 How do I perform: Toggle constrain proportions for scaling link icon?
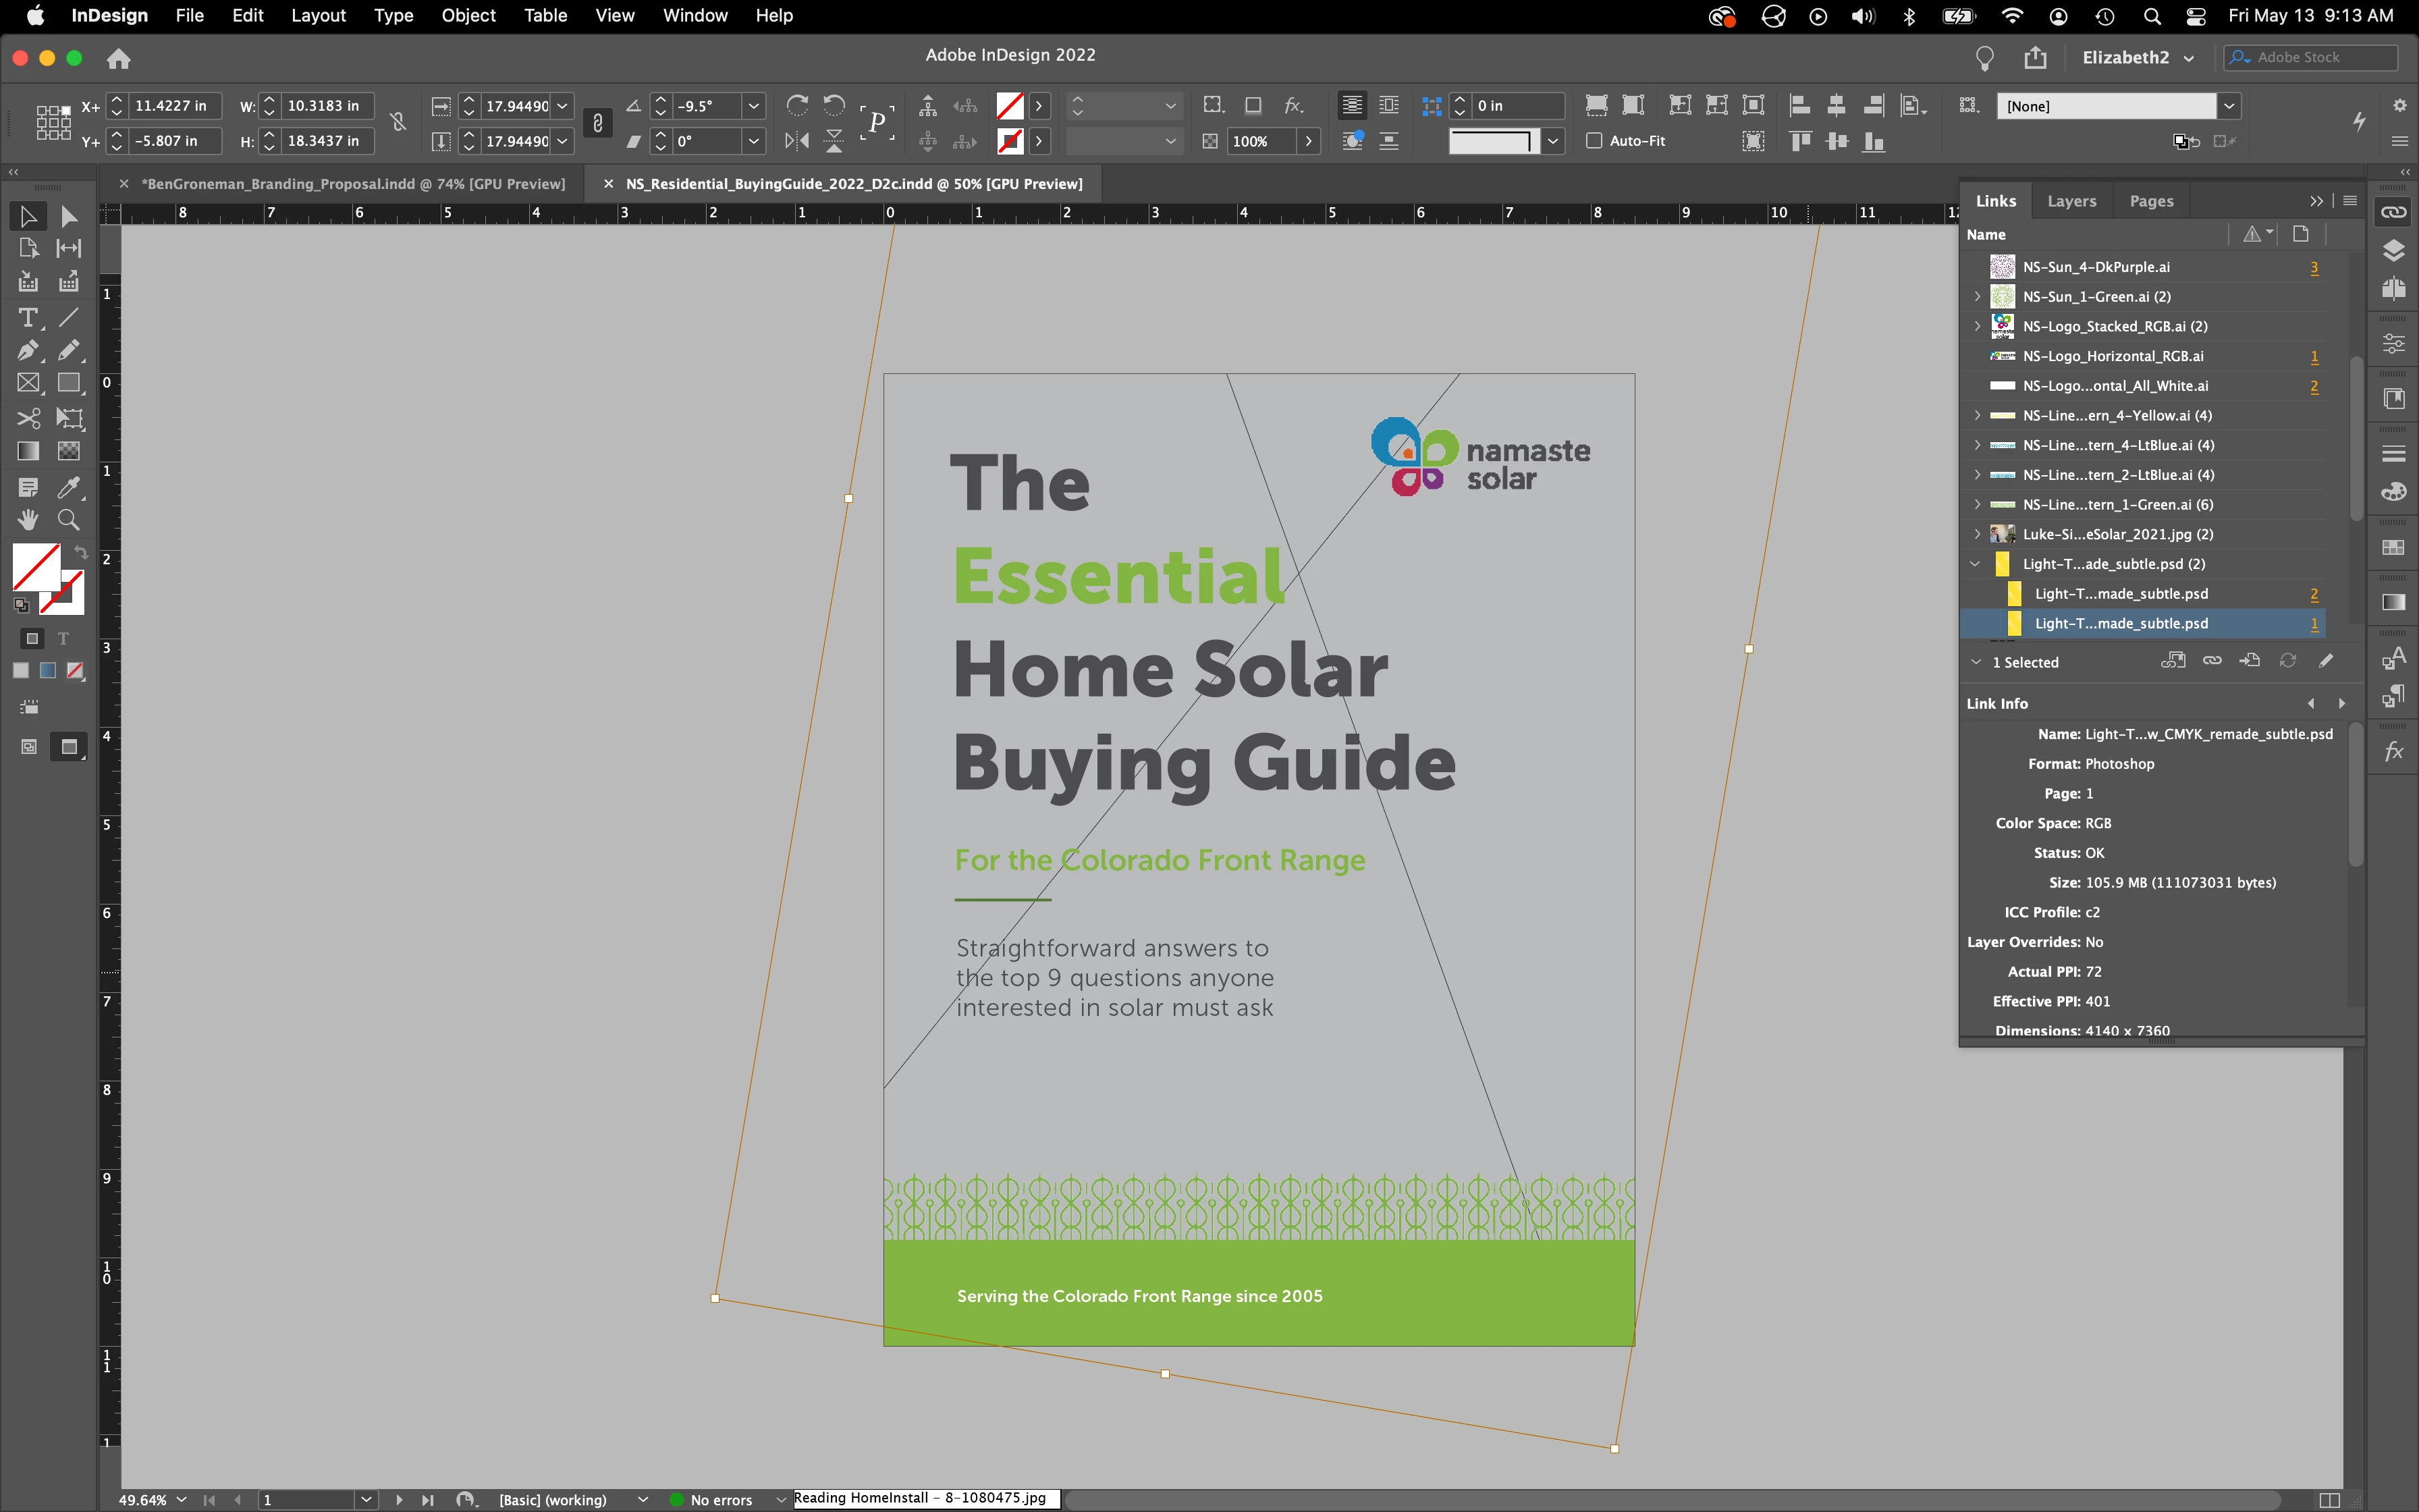pyautogui.click(x=597, y=123)
